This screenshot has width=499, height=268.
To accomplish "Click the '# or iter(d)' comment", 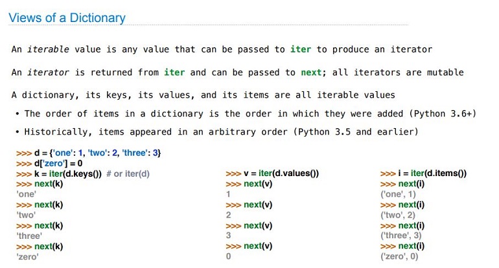I will 128,174.
